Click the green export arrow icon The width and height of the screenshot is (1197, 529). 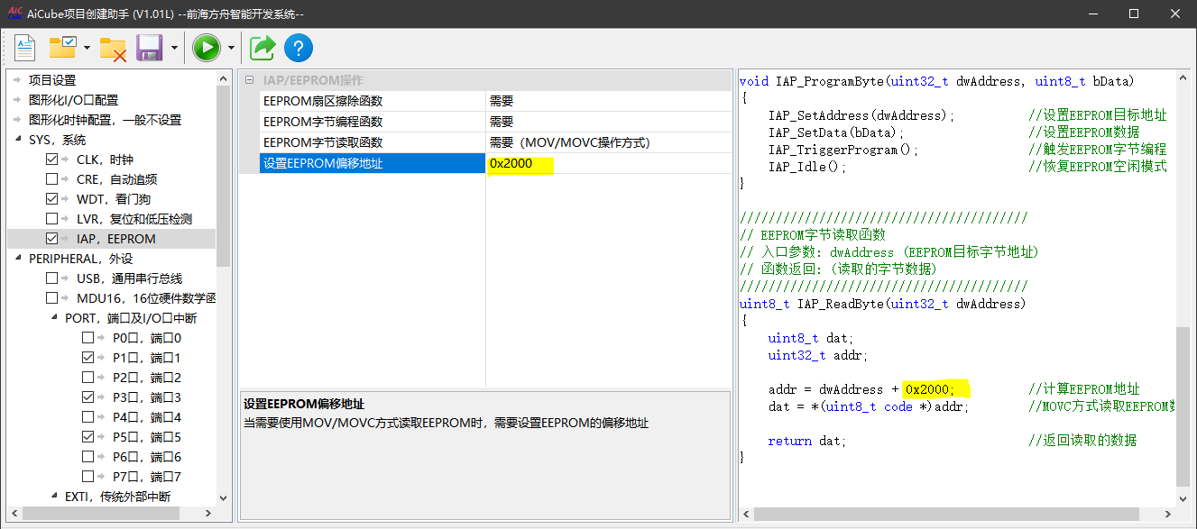point(262,48)
